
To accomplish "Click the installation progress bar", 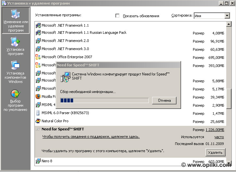I will (104, 100).
